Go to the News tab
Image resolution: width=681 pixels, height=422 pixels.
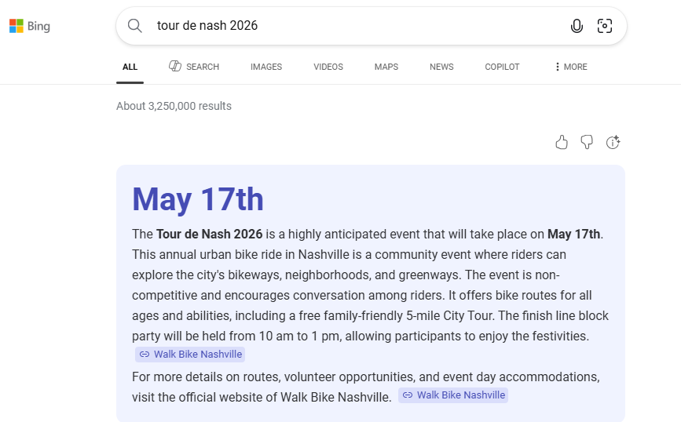[441, 67]
